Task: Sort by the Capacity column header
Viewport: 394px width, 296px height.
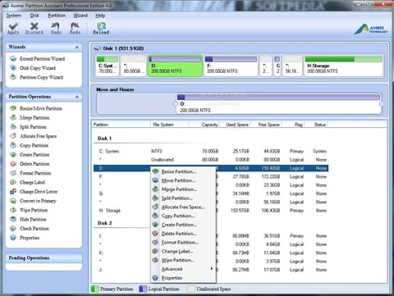Action: tap(209, 125)
